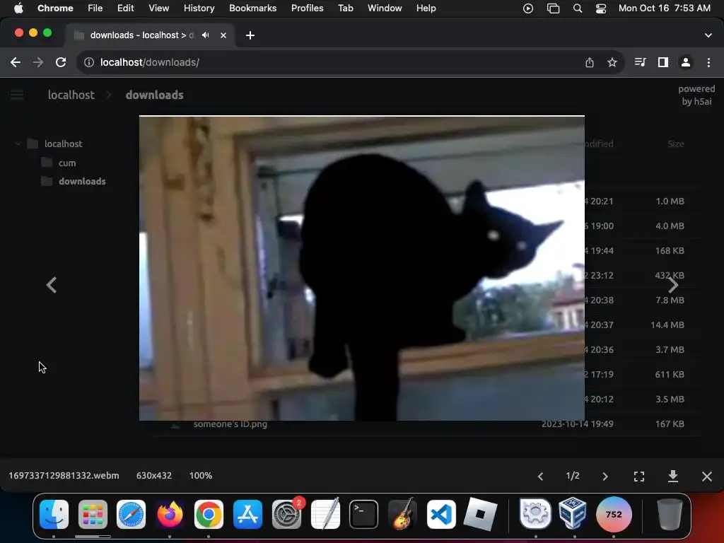Open Chrome three-dot menu
Viewport: 724px width, 543px height.
point(708,62)
